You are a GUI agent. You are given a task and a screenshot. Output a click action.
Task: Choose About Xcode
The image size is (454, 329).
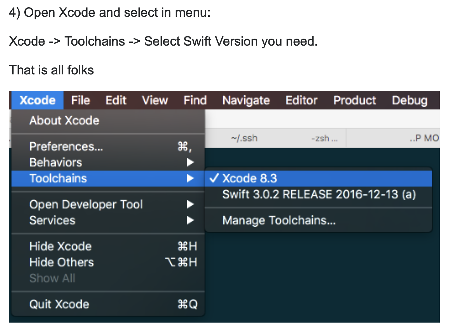[x=108, y=121]
